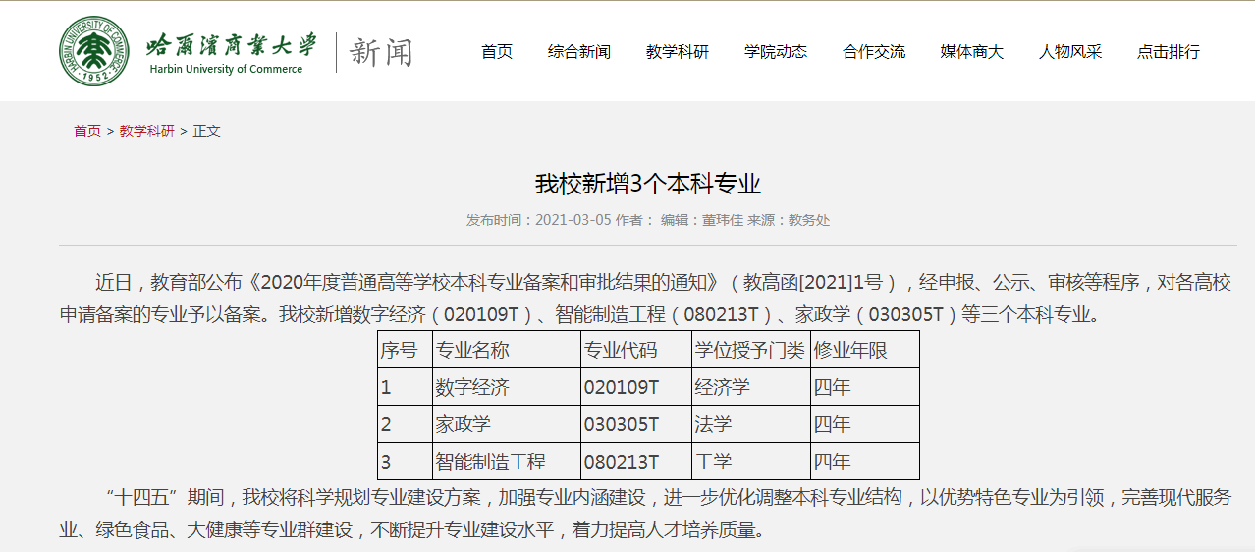Click the 智能制造工程 cell in the table
This screenshot has height=552, width=1255.
coord(491,462)
